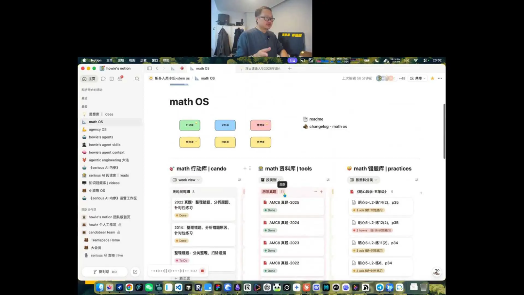
Task: Collapse the sidebar with the panel icon
Action: click(149, 68)
